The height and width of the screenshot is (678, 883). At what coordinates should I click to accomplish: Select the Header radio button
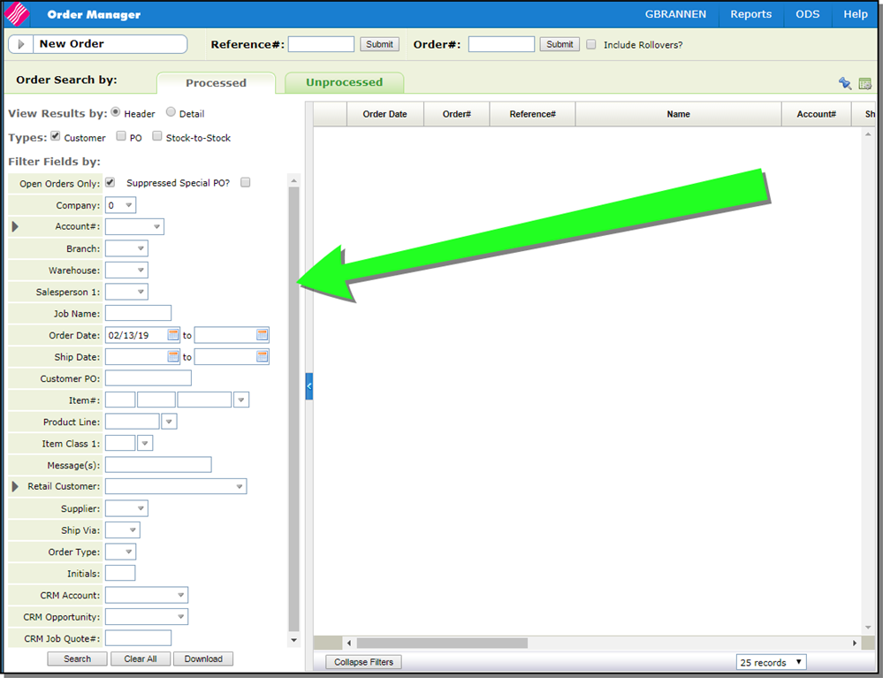[x=116, y=112]
